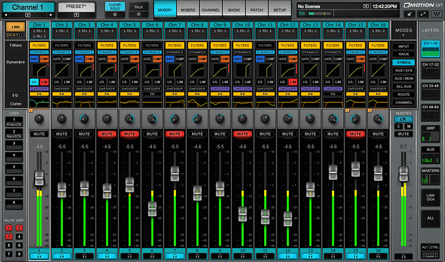Click the master LR fader handle
Image resolution: width=445 pixels, height=262 pixels.
(x=404, y=173)
